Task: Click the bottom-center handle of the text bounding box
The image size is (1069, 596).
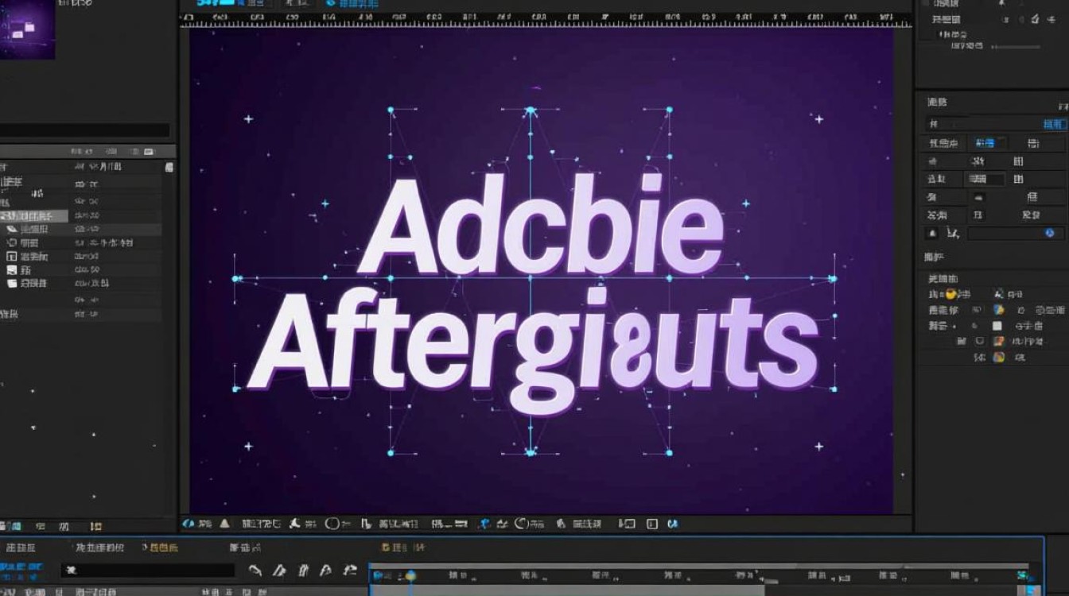Action: (x=531, y=453)
